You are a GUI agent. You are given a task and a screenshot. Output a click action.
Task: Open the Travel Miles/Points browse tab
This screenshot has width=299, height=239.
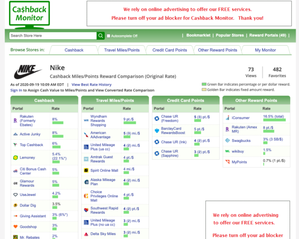tap(122, 50)
